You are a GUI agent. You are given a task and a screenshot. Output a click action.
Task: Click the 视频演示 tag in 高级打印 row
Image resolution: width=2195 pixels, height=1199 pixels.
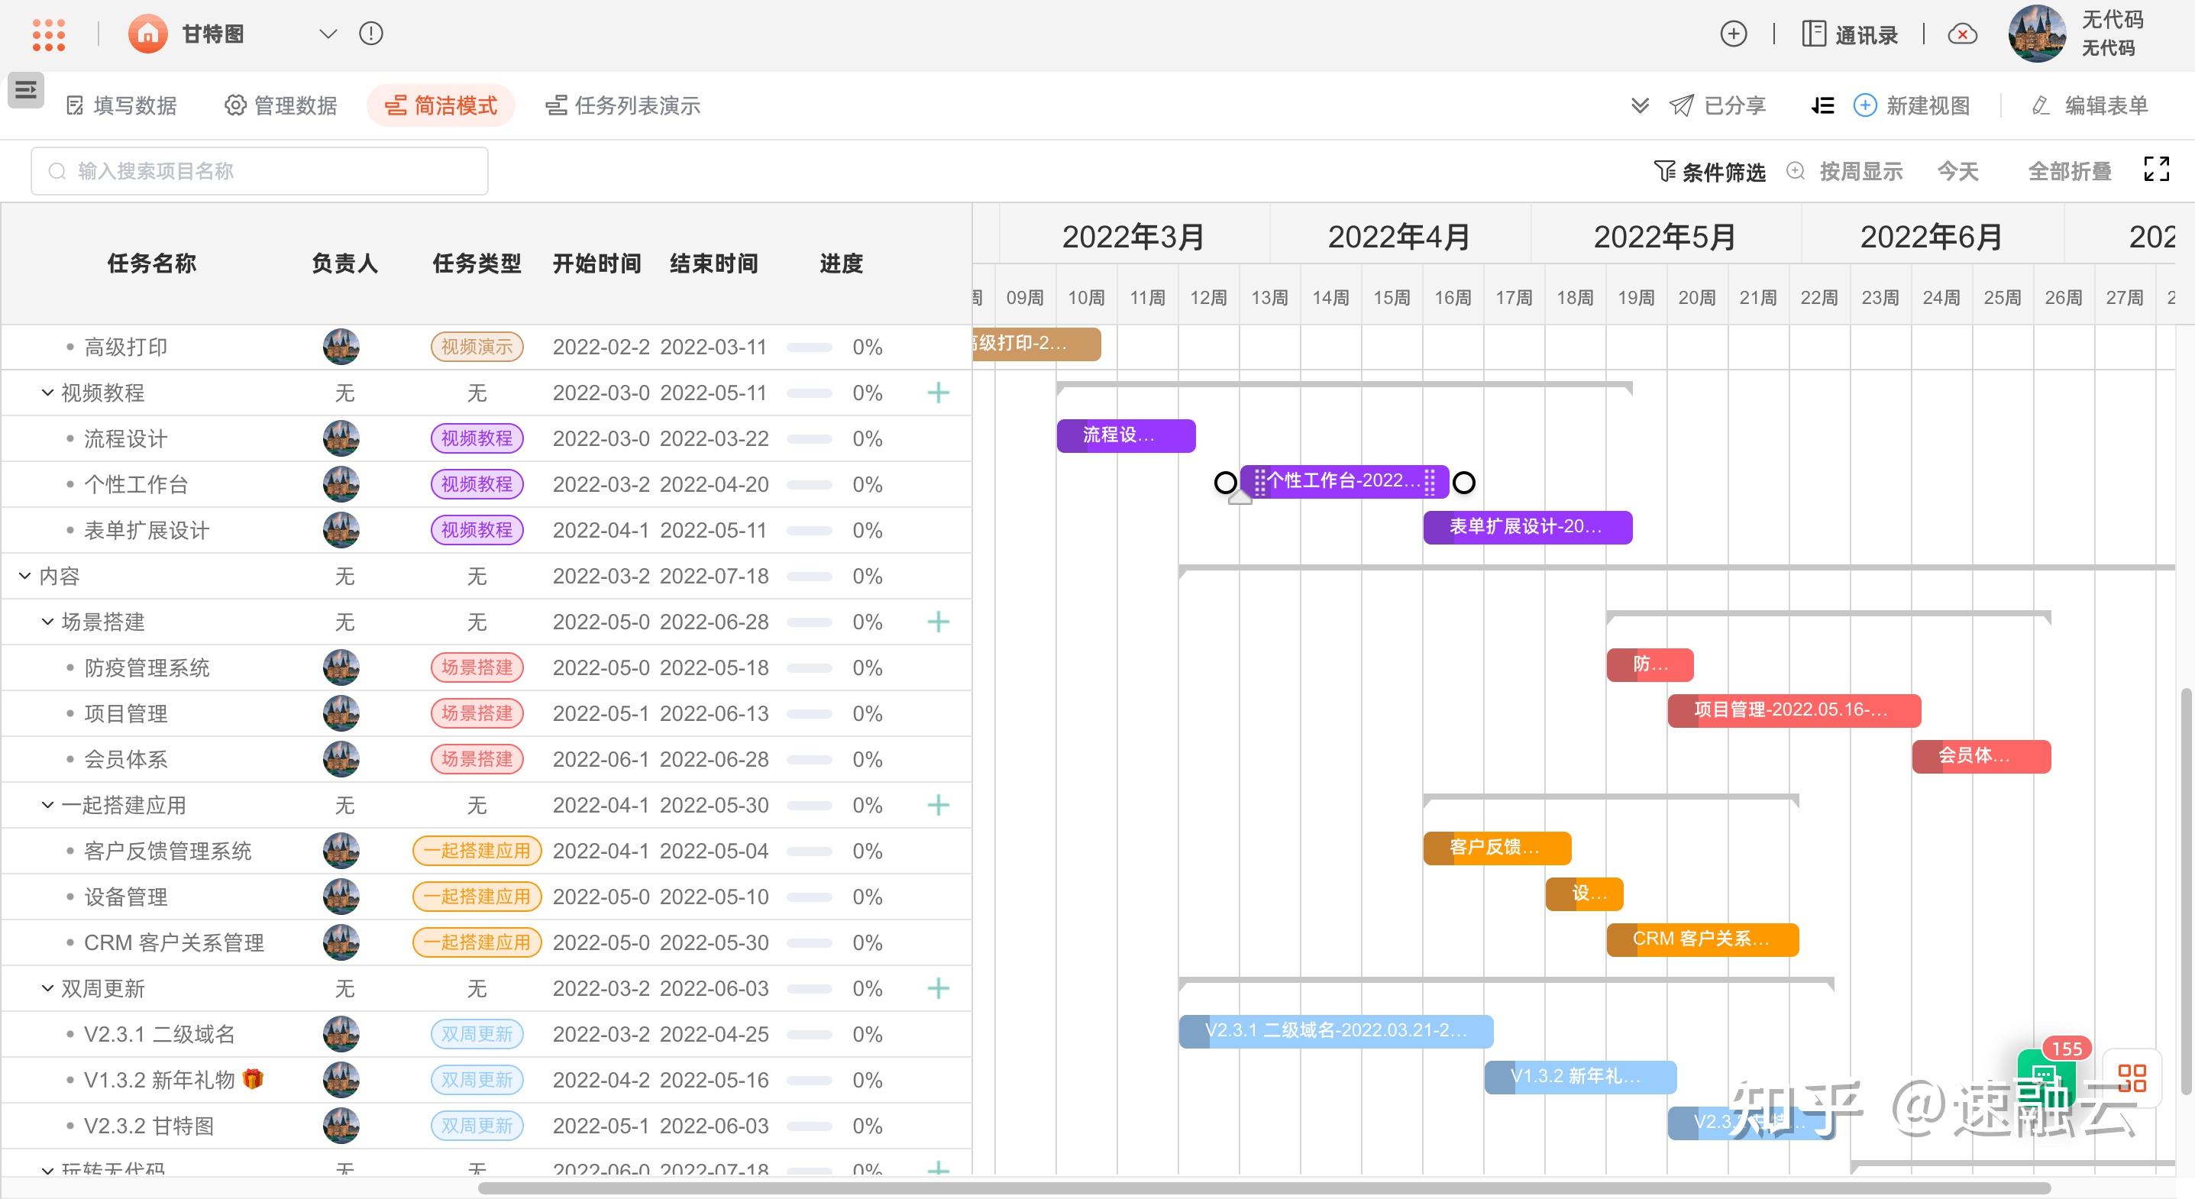click(x=477, y=347)
